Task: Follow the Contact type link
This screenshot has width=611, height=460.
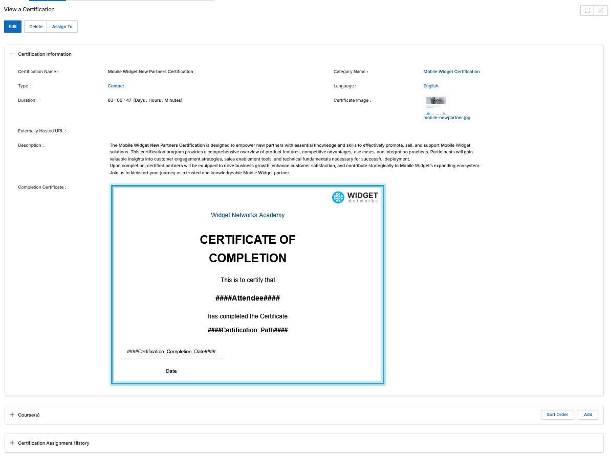Action: 116,86
